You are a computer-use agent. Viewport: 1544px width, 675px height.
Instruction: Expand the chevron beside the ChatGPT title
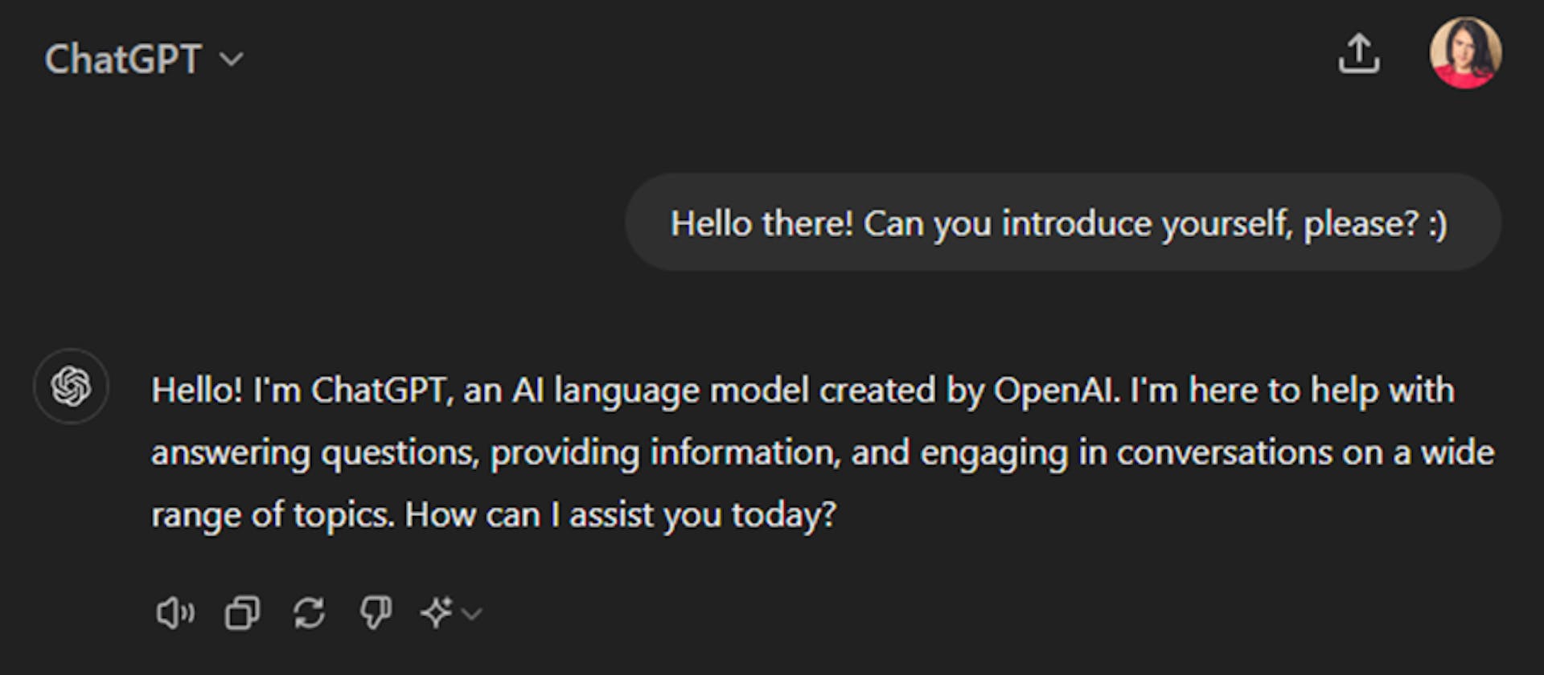click(232, 59)
